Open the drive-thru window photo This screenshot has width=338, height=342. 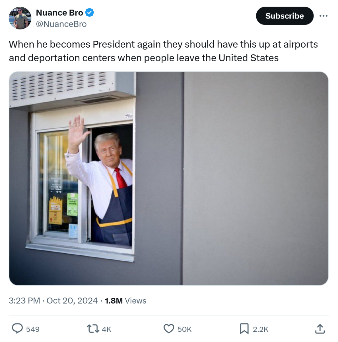[169, 178]
